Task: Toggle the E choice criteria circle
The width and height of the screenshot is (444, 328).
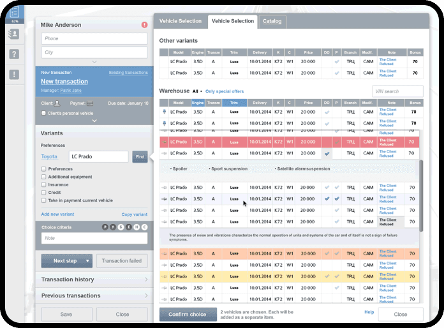Action: 129,227
